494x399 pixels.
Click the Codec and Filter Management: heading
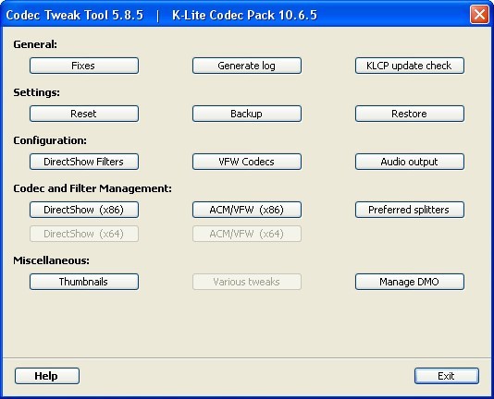[93, 188]
